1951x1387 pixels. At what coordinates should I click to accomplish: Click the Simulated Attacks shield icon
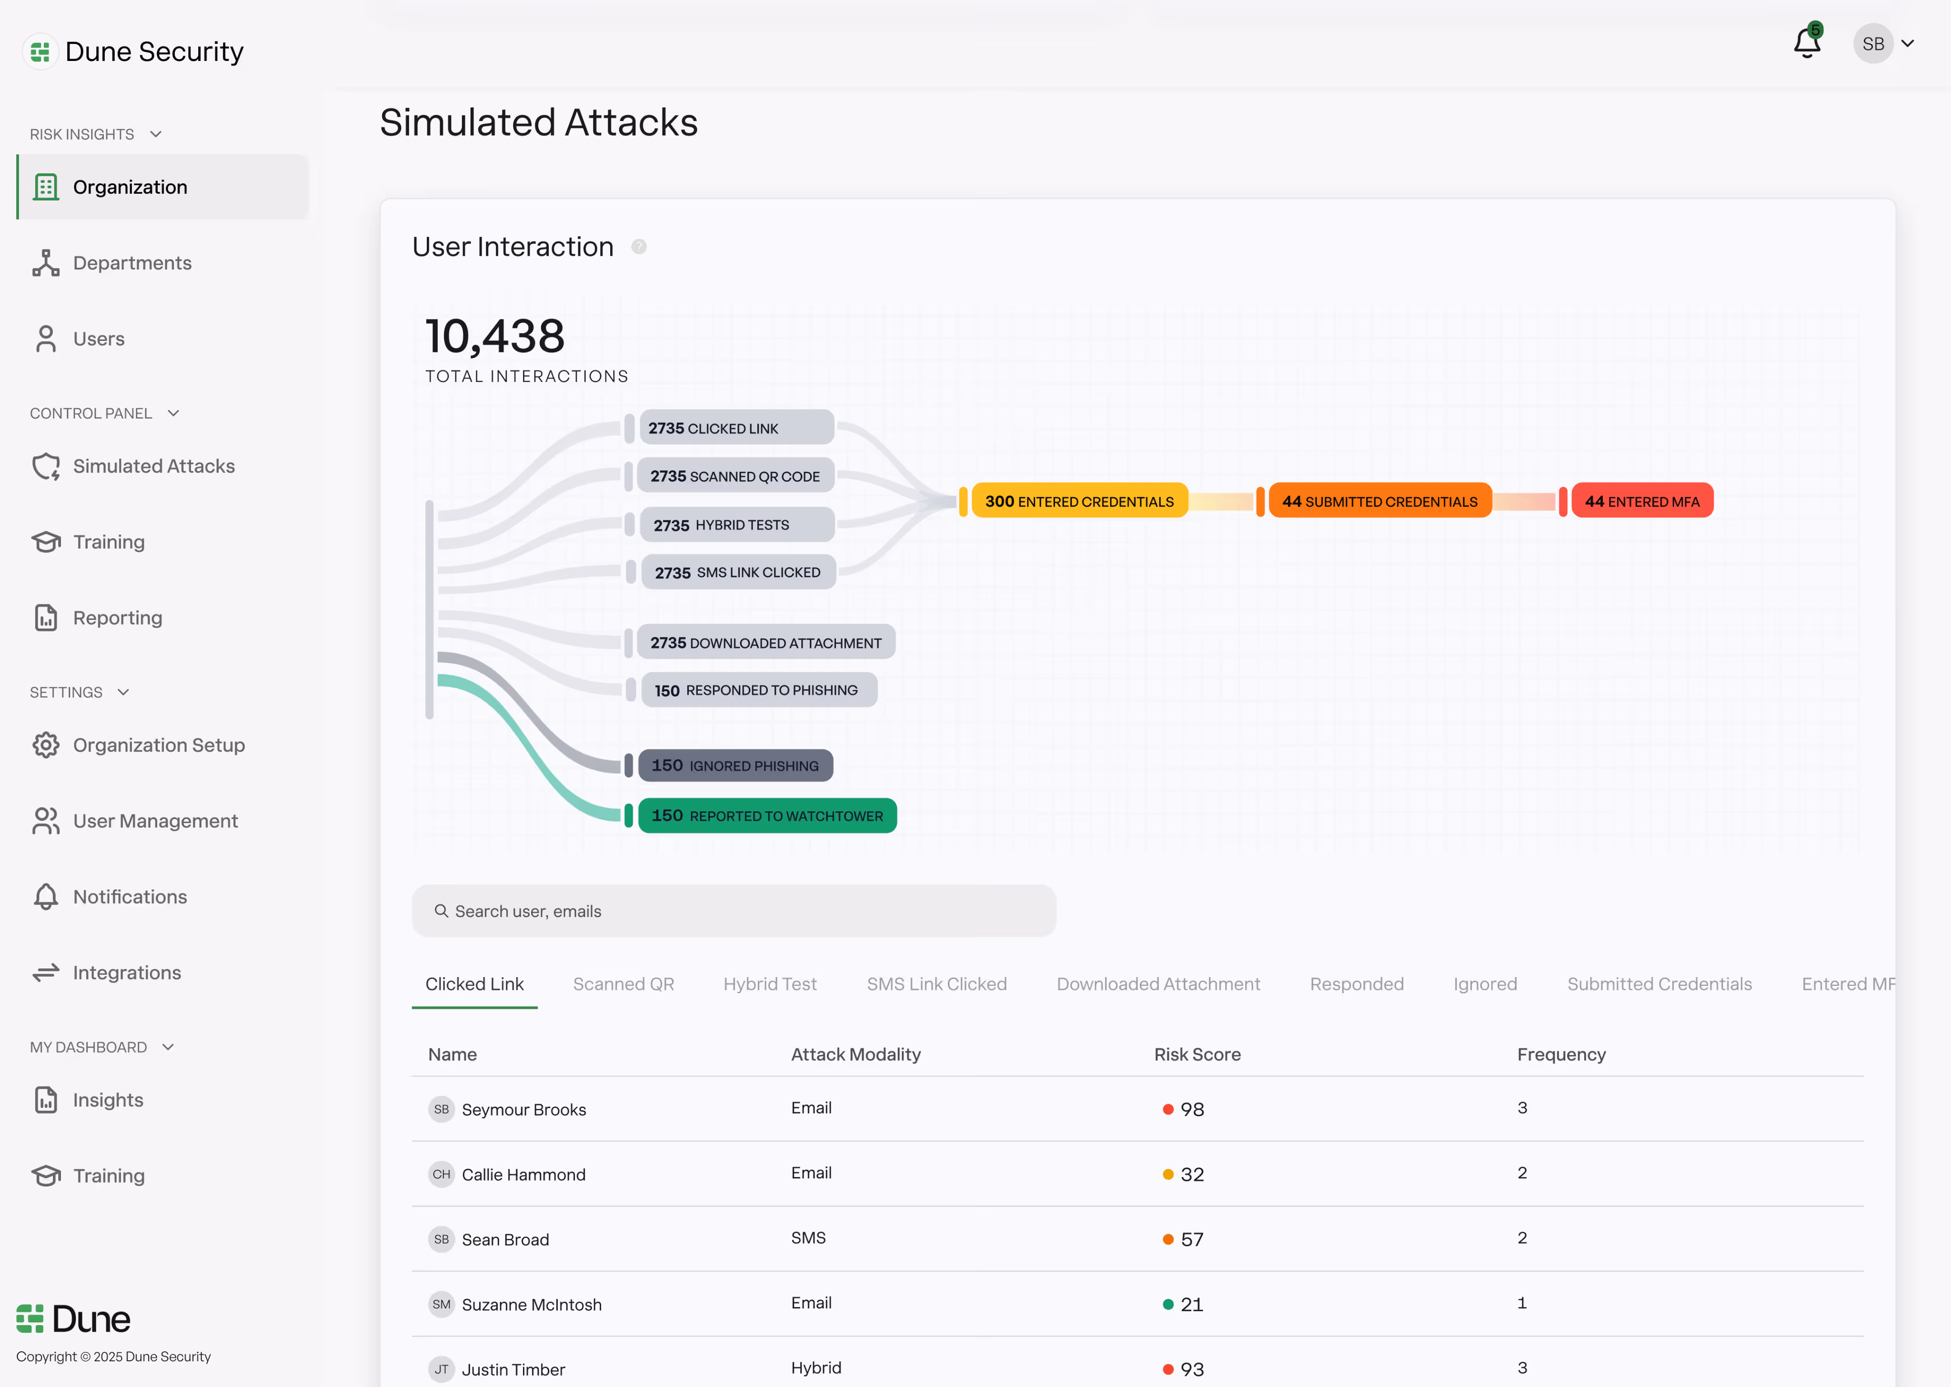(x=46, y=466)
